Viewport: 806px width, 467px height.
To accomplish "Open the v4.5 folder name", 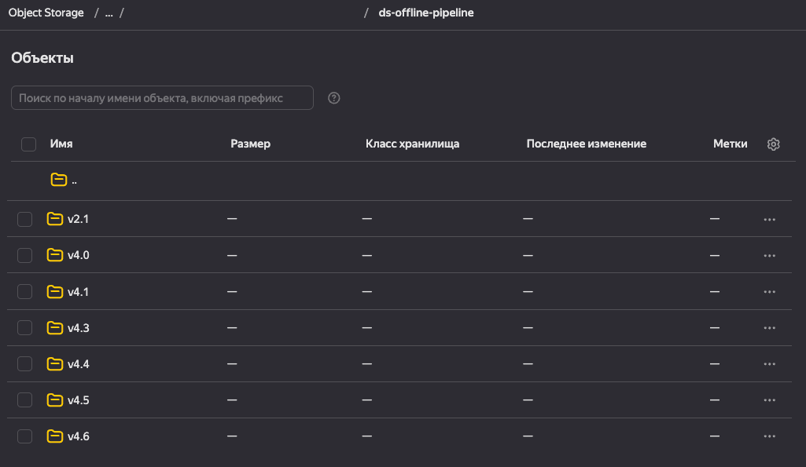I will [x=78, y=400].
